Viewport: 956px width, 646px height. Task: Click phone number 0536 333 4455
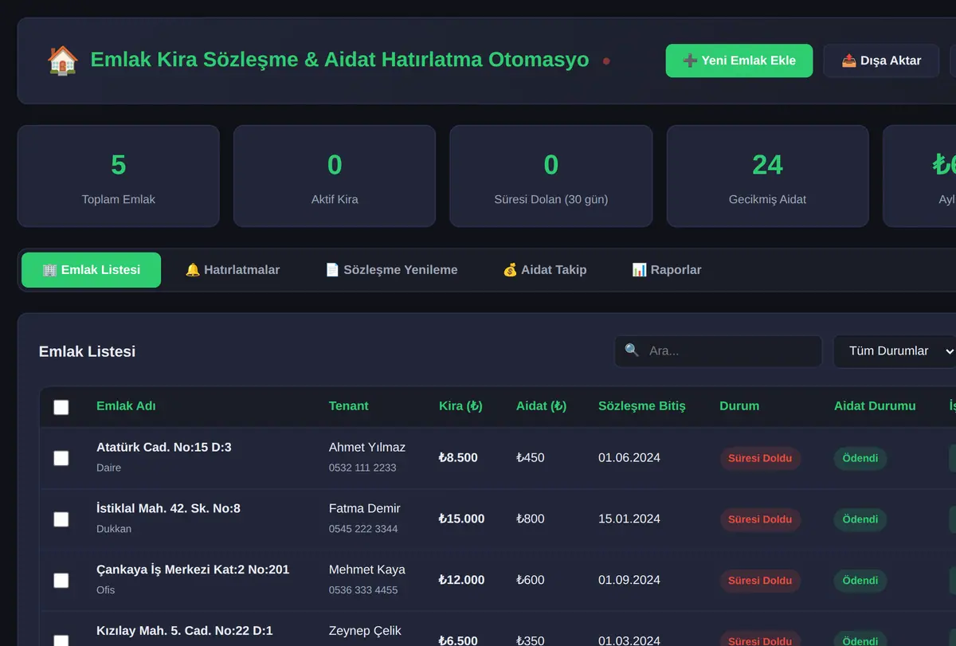363,590
